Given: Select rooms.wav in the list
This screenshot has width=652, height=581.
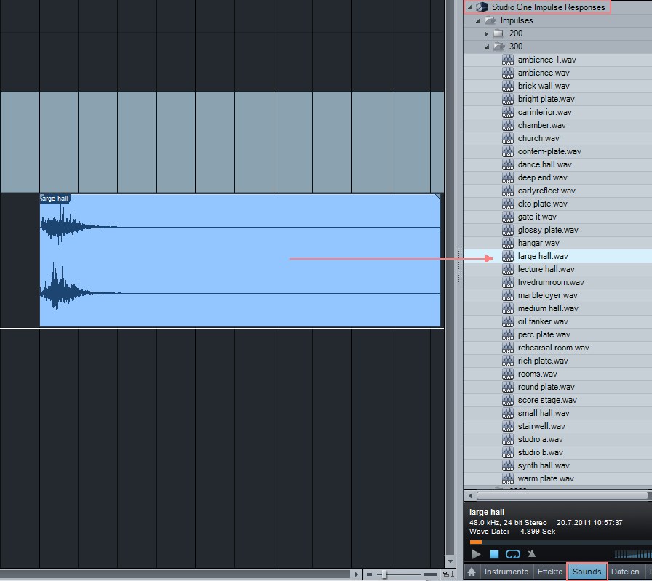Looking at the screenshot, I should click(x=557, y=374).
